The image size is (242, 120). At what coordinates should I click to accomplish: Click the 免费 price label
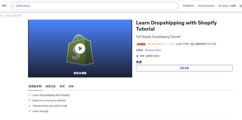coord(139,62)
